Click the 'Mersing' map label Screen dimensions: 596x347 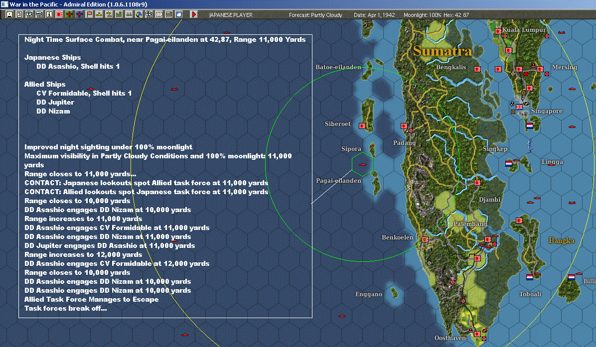(565, 67)
